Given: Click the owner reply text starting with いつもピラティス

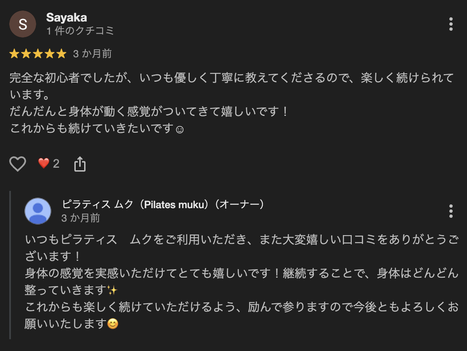Looking at the screenshot, I should (x=240, y=240).
